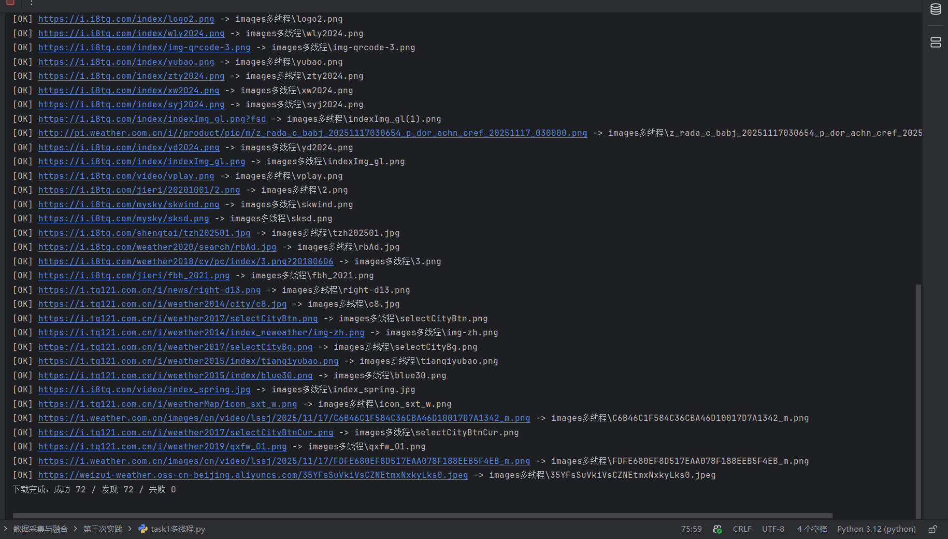948x539 pixels.
Task: Follow the right-d13.png news link
Action: tap(149, 290)
